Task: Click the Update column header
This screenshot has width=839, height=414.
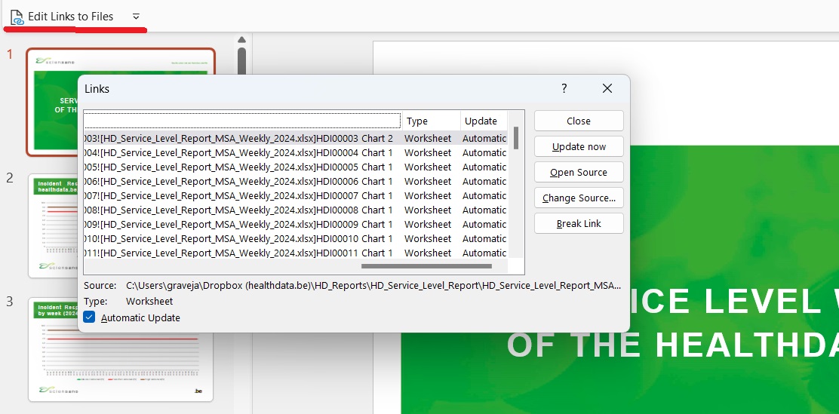Action: tap(483, 121)
